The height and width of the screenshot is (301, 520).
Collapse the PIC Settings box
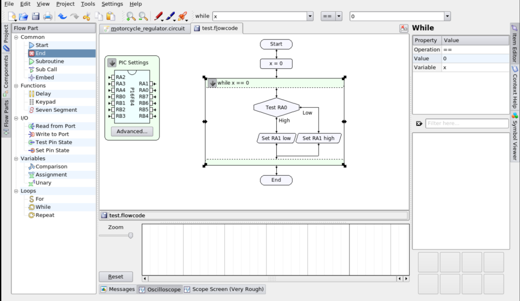point(112,63)
